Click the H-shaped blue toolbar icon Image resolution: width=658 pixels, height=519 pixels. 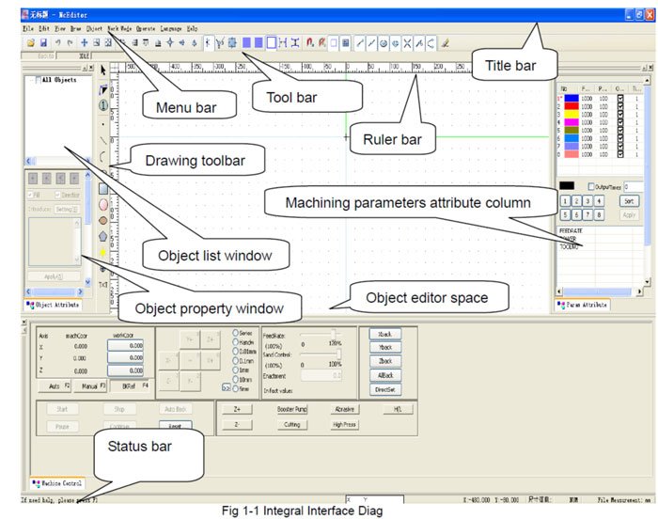[x=283, y=43]
